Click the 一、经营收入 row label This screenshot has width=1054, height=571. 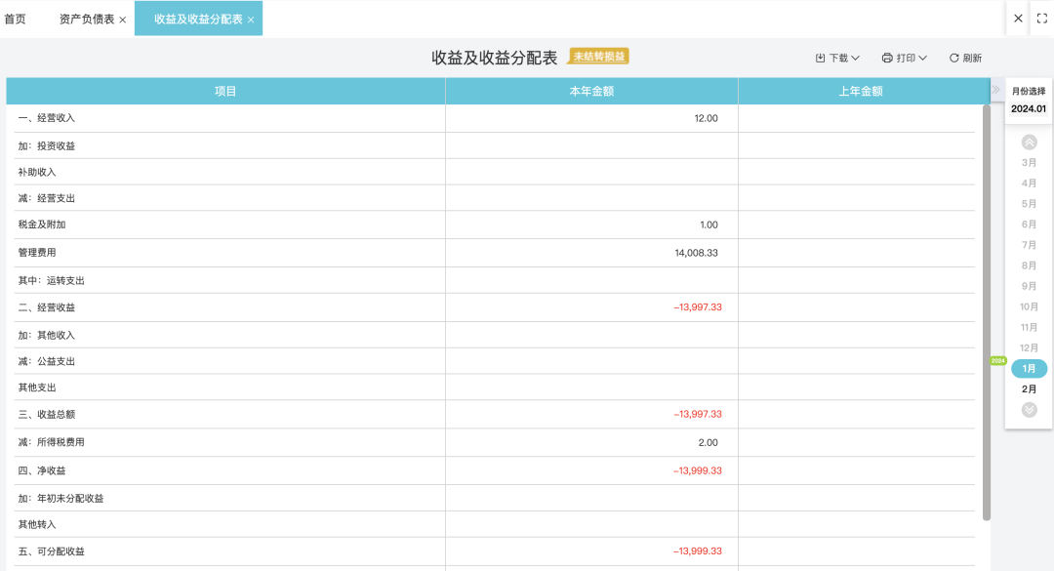click(47, 118)
